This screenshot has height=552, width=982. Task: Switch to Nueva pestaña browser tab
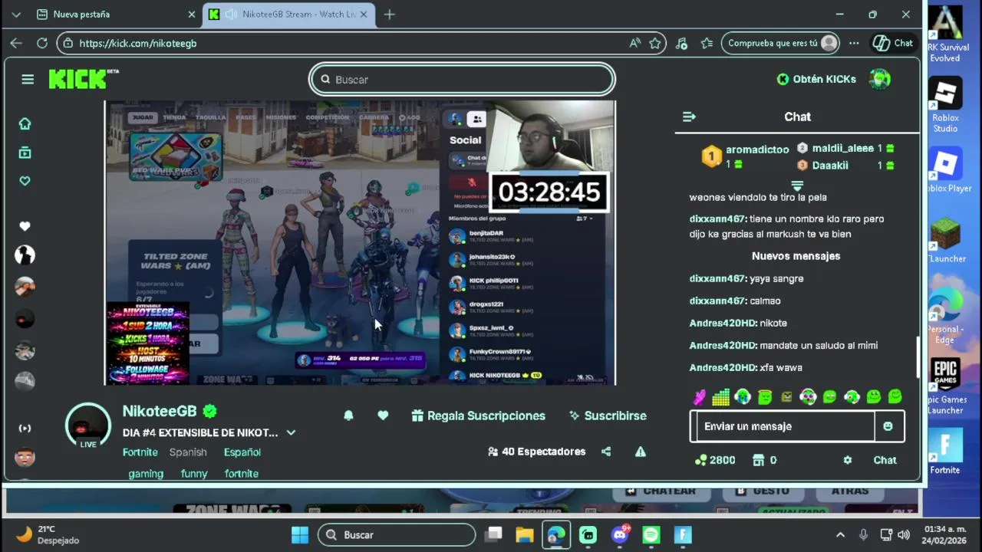click(x=115, y=14)
